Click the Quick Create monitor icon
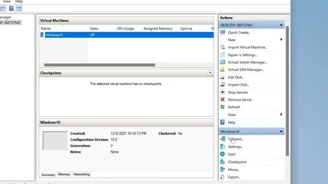This screenshot has height=184, width=328. tap(222, 32)
